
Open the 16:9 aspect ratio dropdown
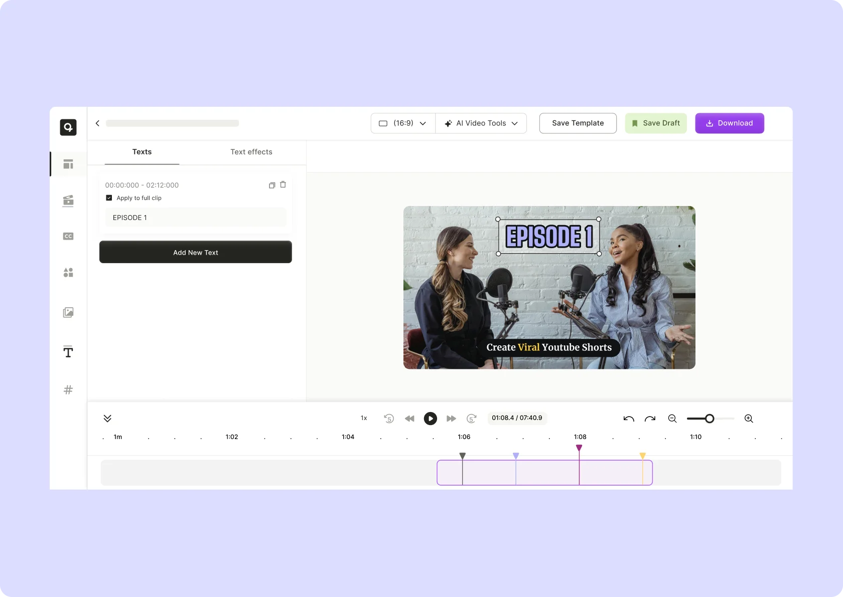coord(402,123)
